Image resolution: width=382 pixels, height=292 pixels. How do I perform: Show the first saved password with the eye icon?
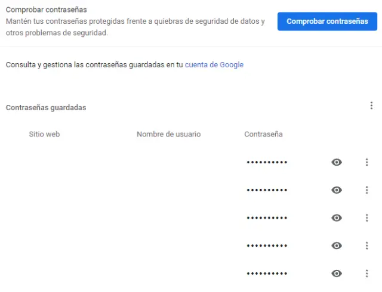[337, 162]
